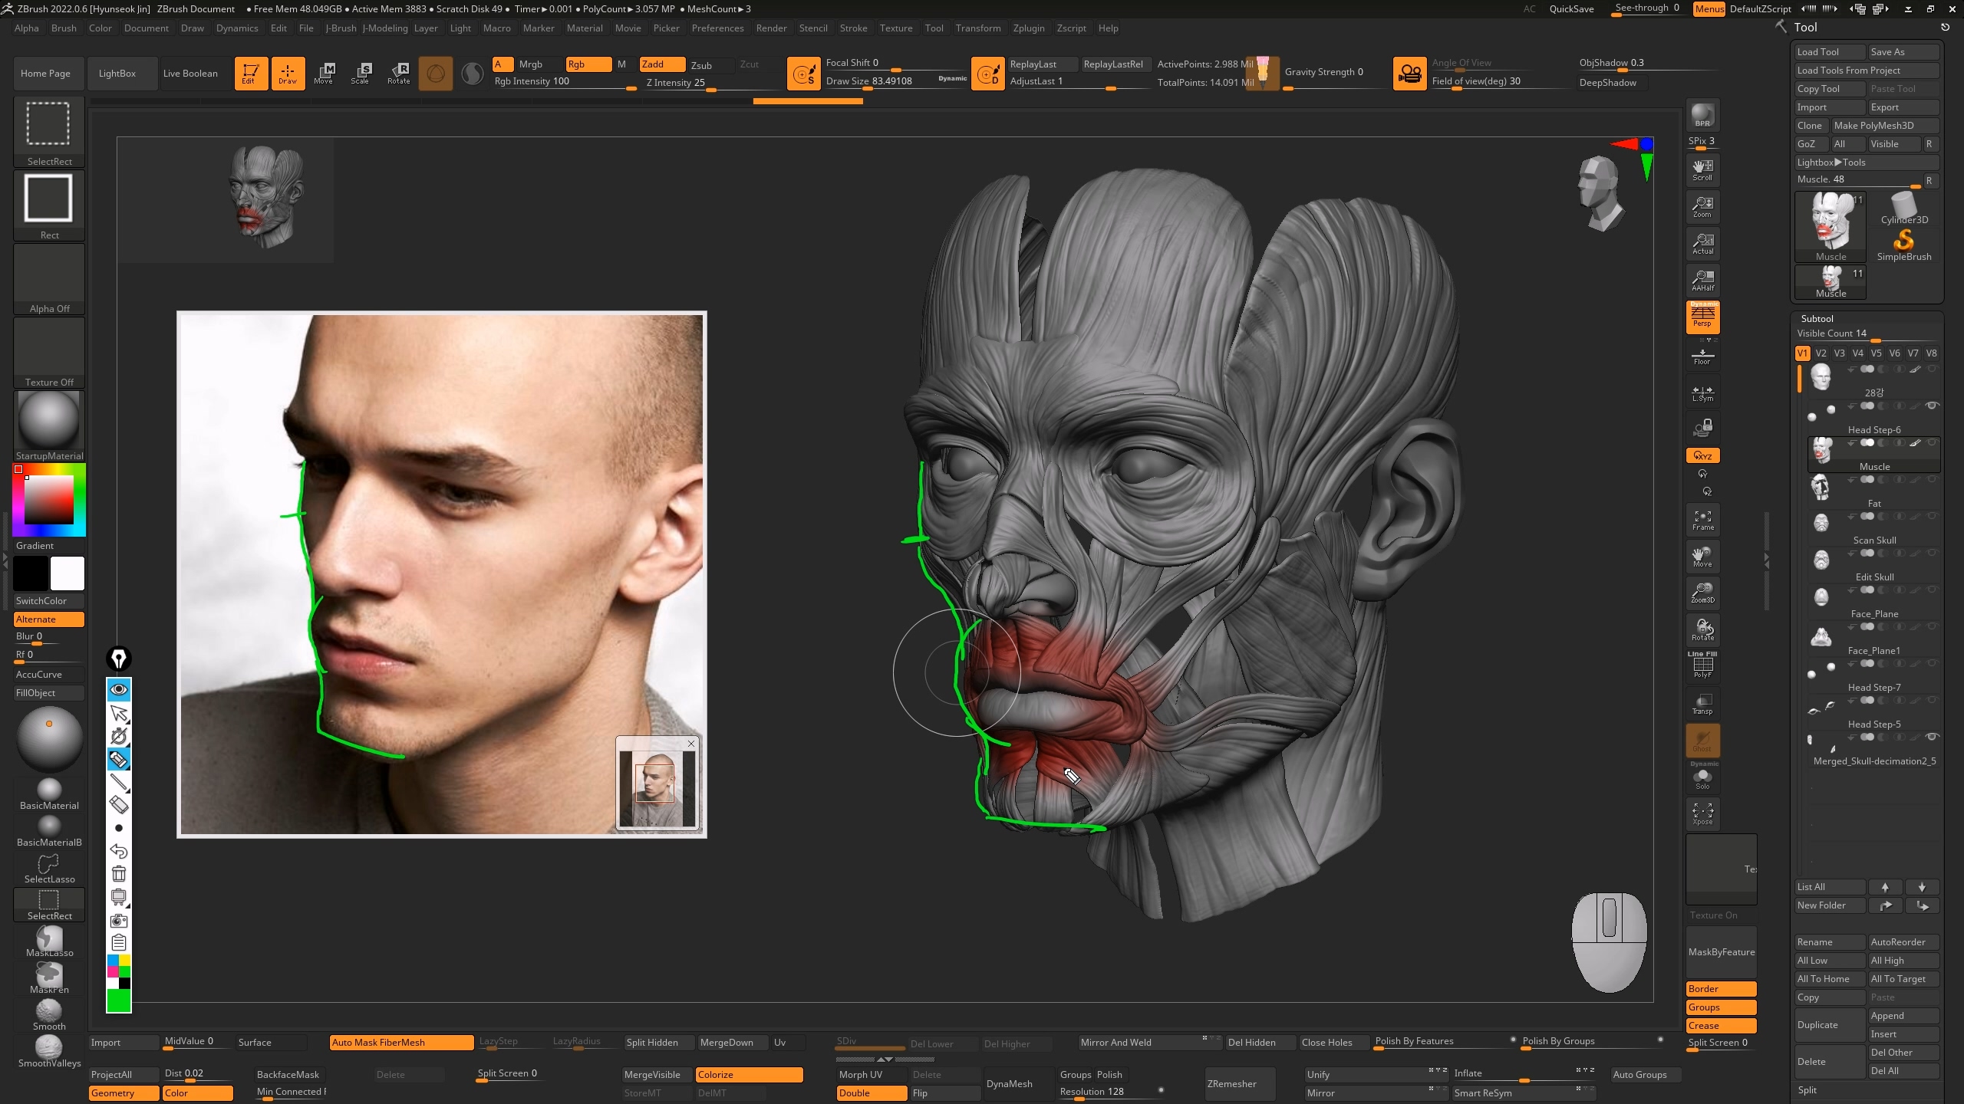1964x1104 pixels.
Task: Open the Zplugin menu
Action: point(1028,28)
